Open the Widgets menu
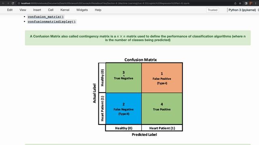Image resolution: width=259 pixels, height=145 pixels. 82,10
